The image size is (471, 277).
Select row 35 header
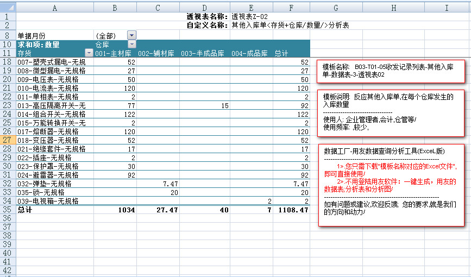(x=8, y=209)
